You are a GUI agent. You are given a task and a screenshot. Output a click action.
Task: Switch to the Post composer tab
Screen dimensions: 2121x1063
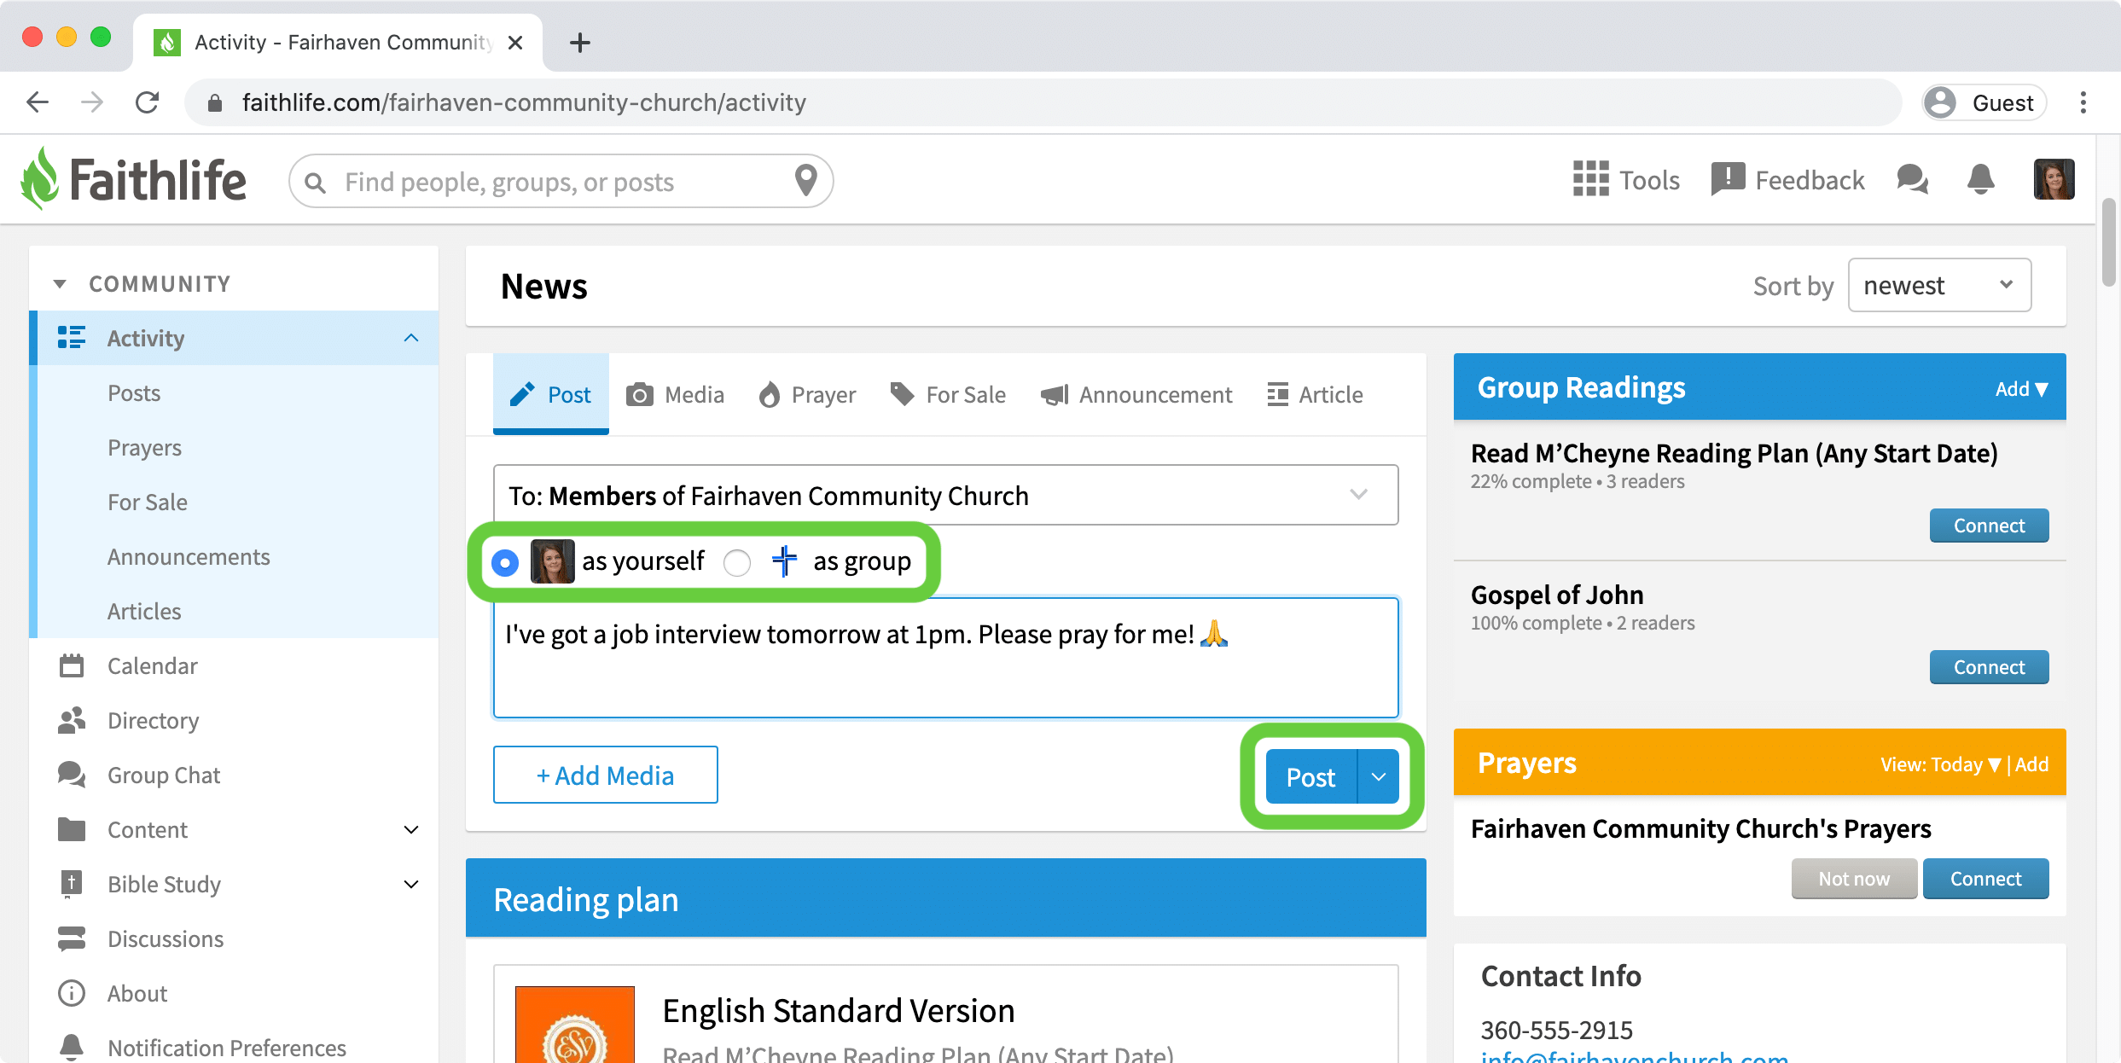551,394
